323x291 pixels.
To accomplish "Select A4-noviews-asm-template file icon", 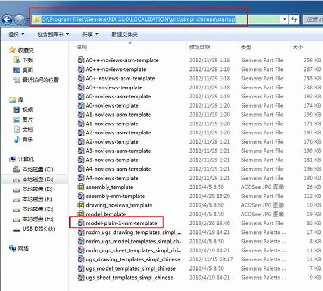I will point(81,169).
